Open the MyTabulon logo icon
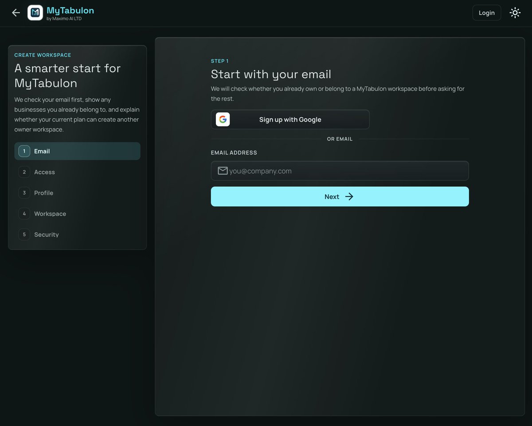Image resolution: width=532 pixels, height=426 pixels. coord(35,13)
